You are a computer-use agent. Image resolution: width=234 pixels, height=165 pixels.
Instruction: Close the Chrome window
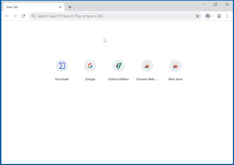point(227,4)
